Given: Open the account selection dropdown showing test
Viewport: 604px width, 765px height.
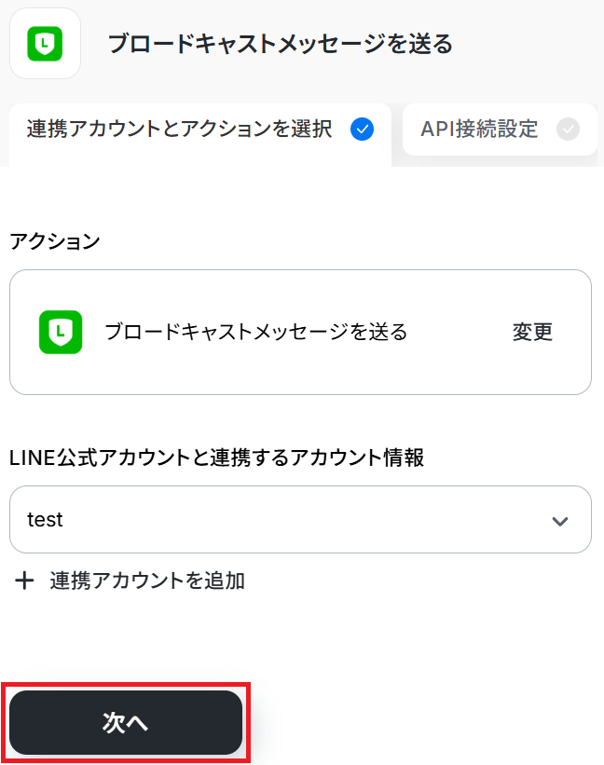Looking at the screenshot, I should coord(298,520).
